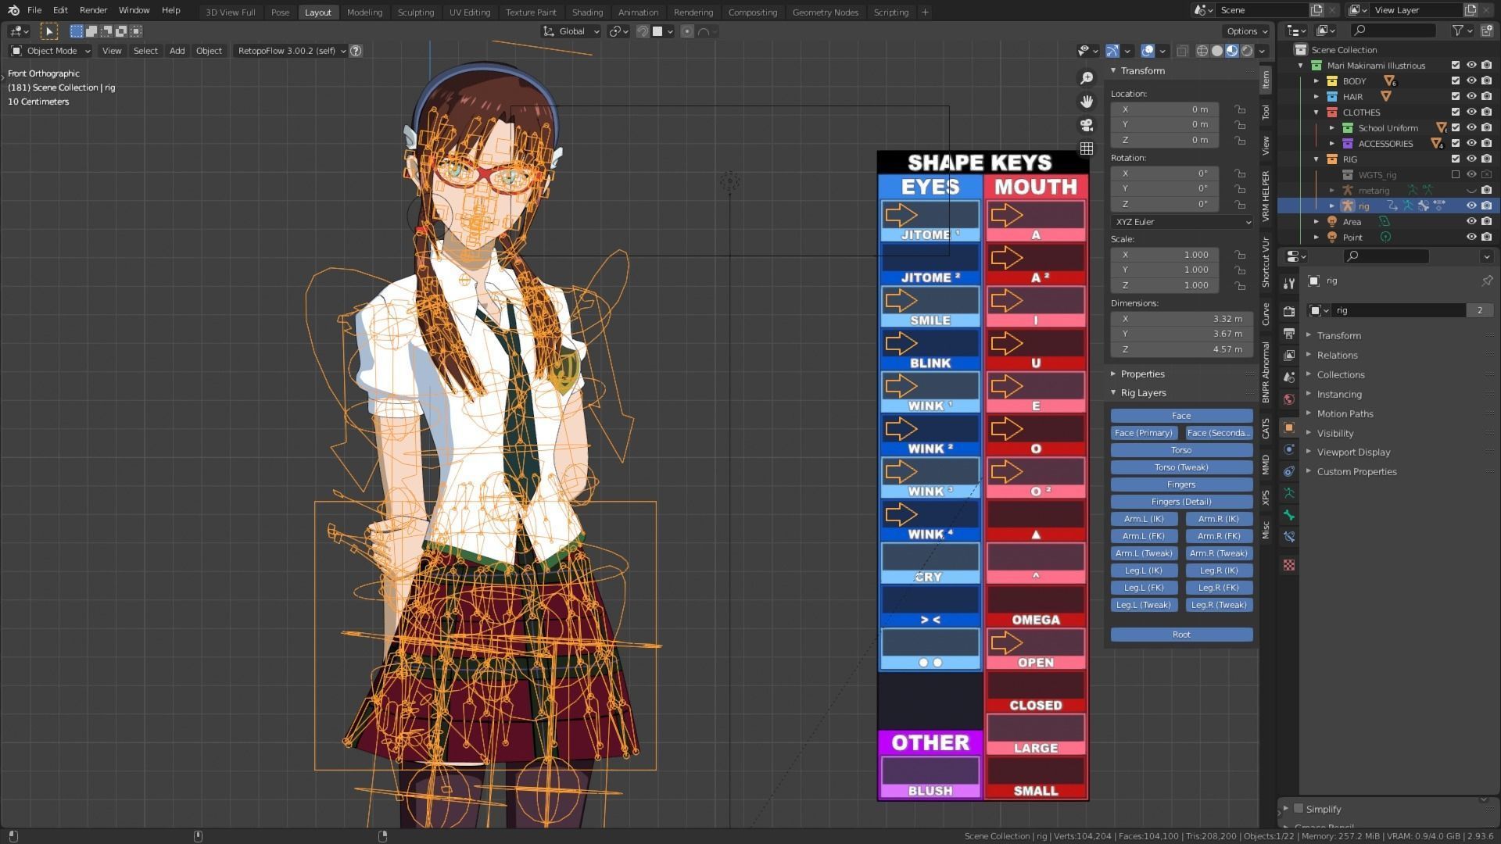Select material preview shading icon
Screen dimensions: 1501x844
tap(1232, 51)
